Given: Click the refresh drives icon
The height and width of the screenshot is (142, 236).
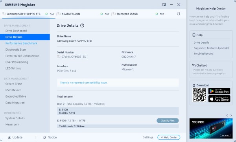Looking at the screenshot, I should point(178,14).
